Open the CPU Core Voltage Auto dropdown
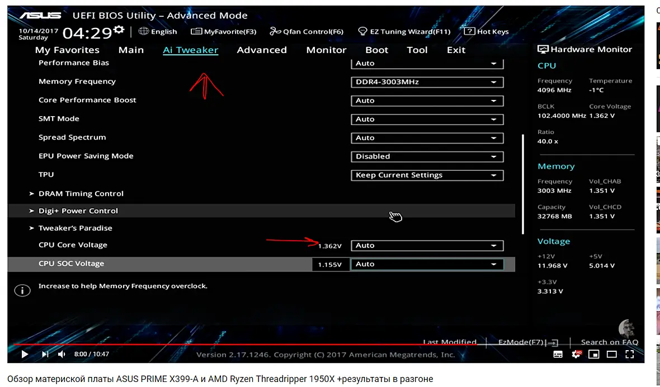The width and height of the screenshot is (660, 387). pyautogui.click(x=427, y=245)
